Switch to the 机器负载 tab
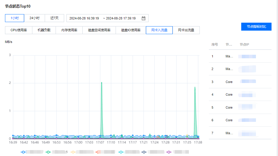Image resolution: width=278 pixels, height=156 pixels. click(44, 30)
